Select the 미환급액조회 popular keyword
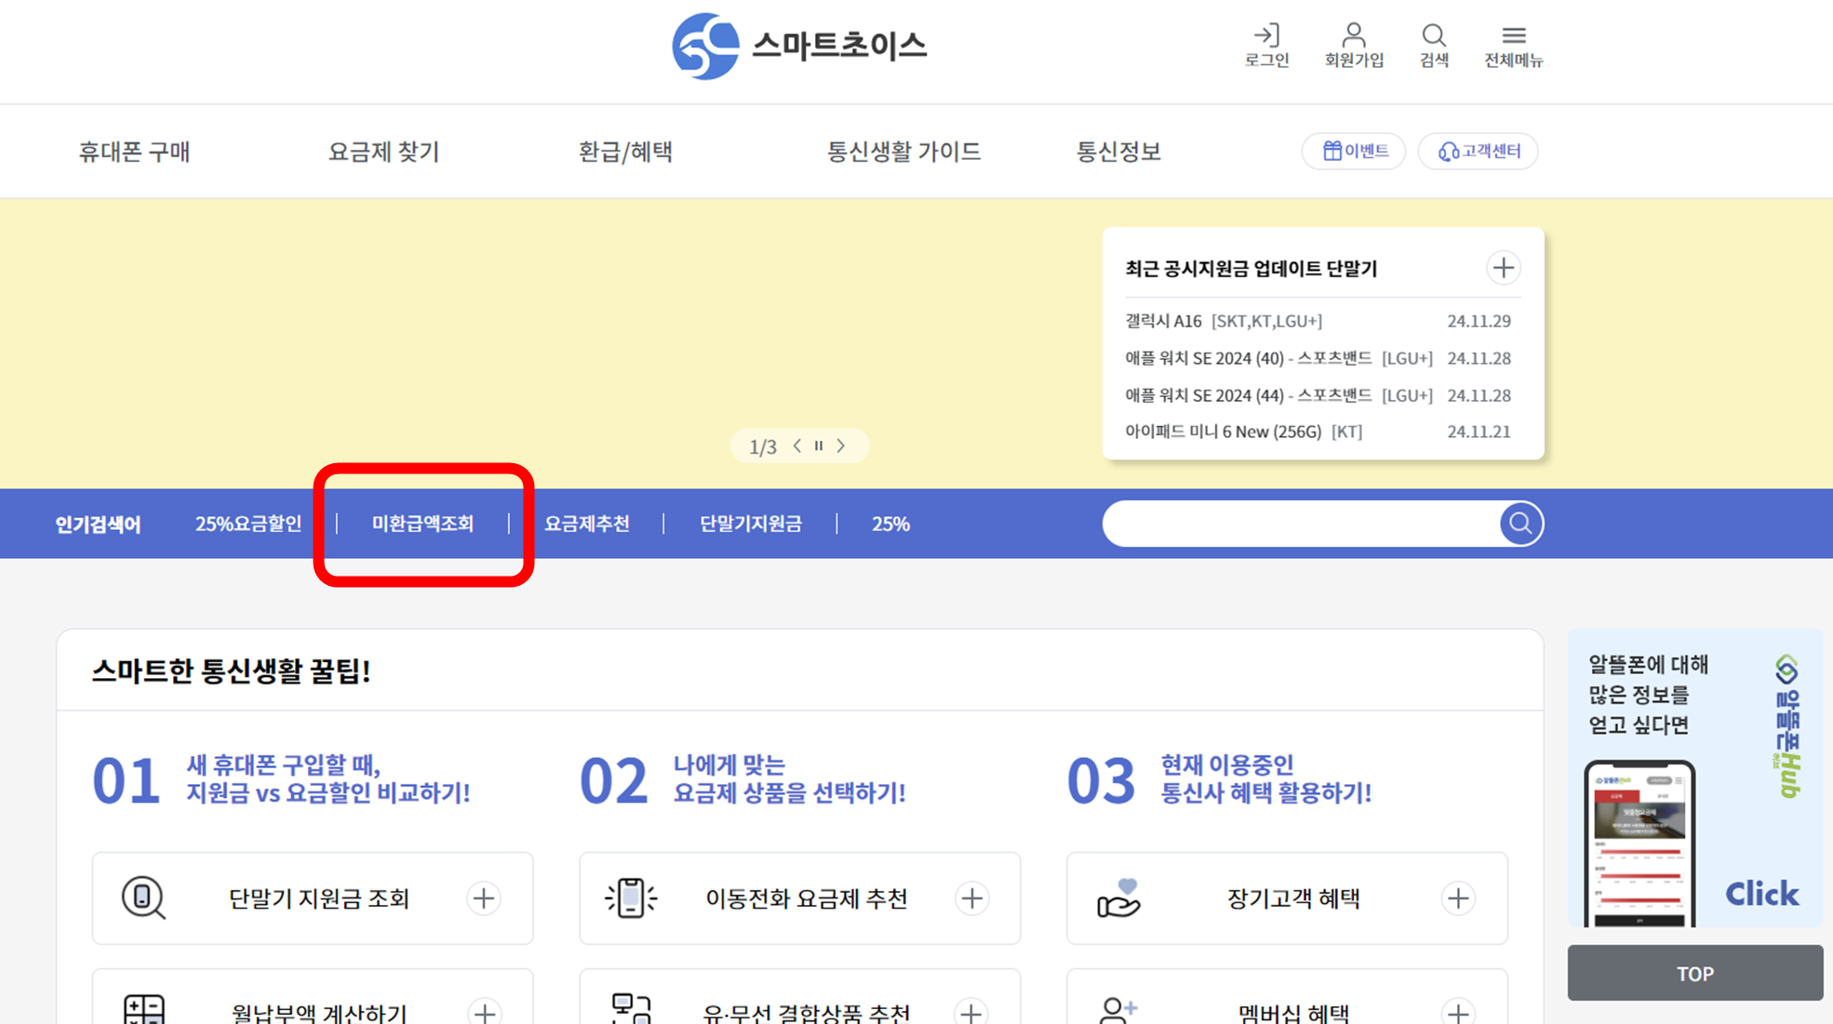Image resolution: width=1833 pixels, height=1024 pixels. pyautogui.click(x=421, y=524)
